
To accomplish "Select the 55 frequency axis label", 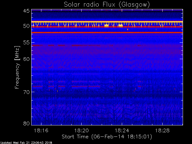I will pyautogui.click(x=26, y=43).
